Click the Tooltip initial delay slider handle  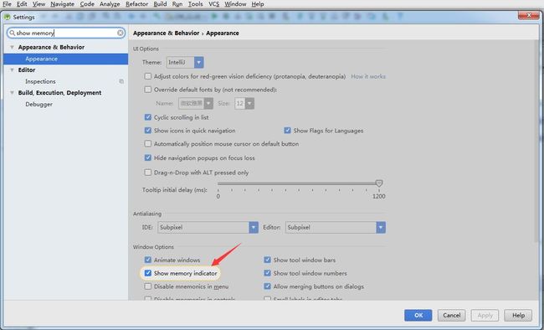(x=379, y=183)
